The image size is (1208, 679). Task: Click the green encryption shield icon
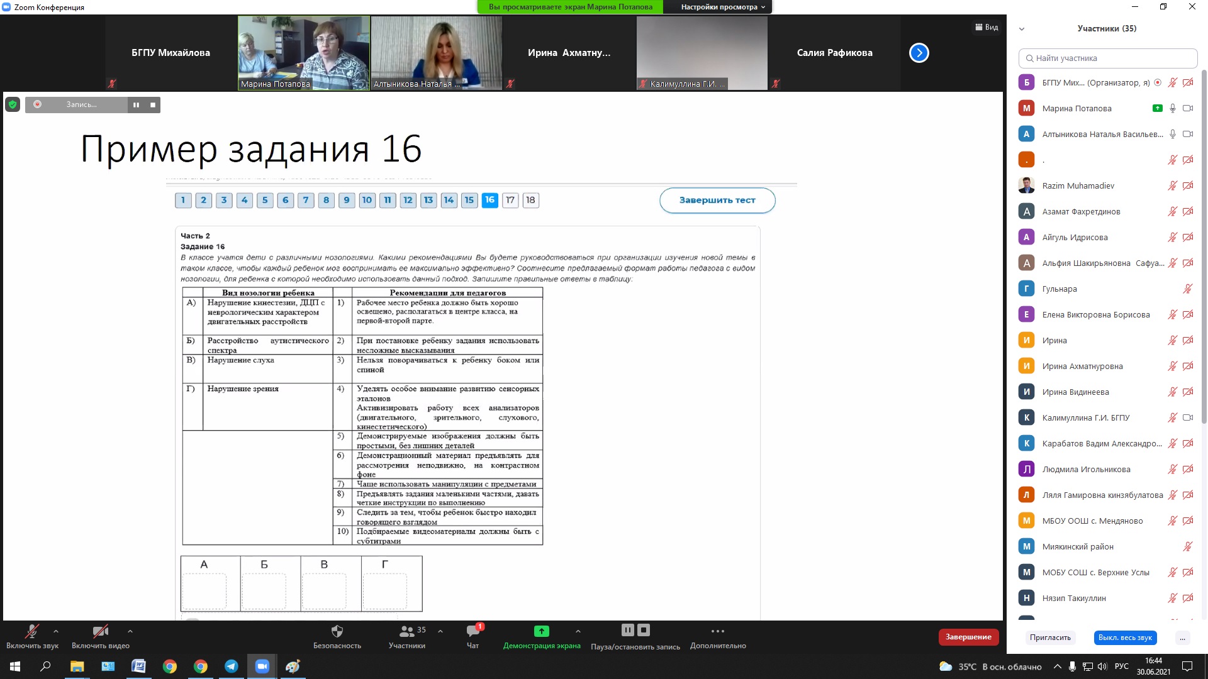coord(12,104)
